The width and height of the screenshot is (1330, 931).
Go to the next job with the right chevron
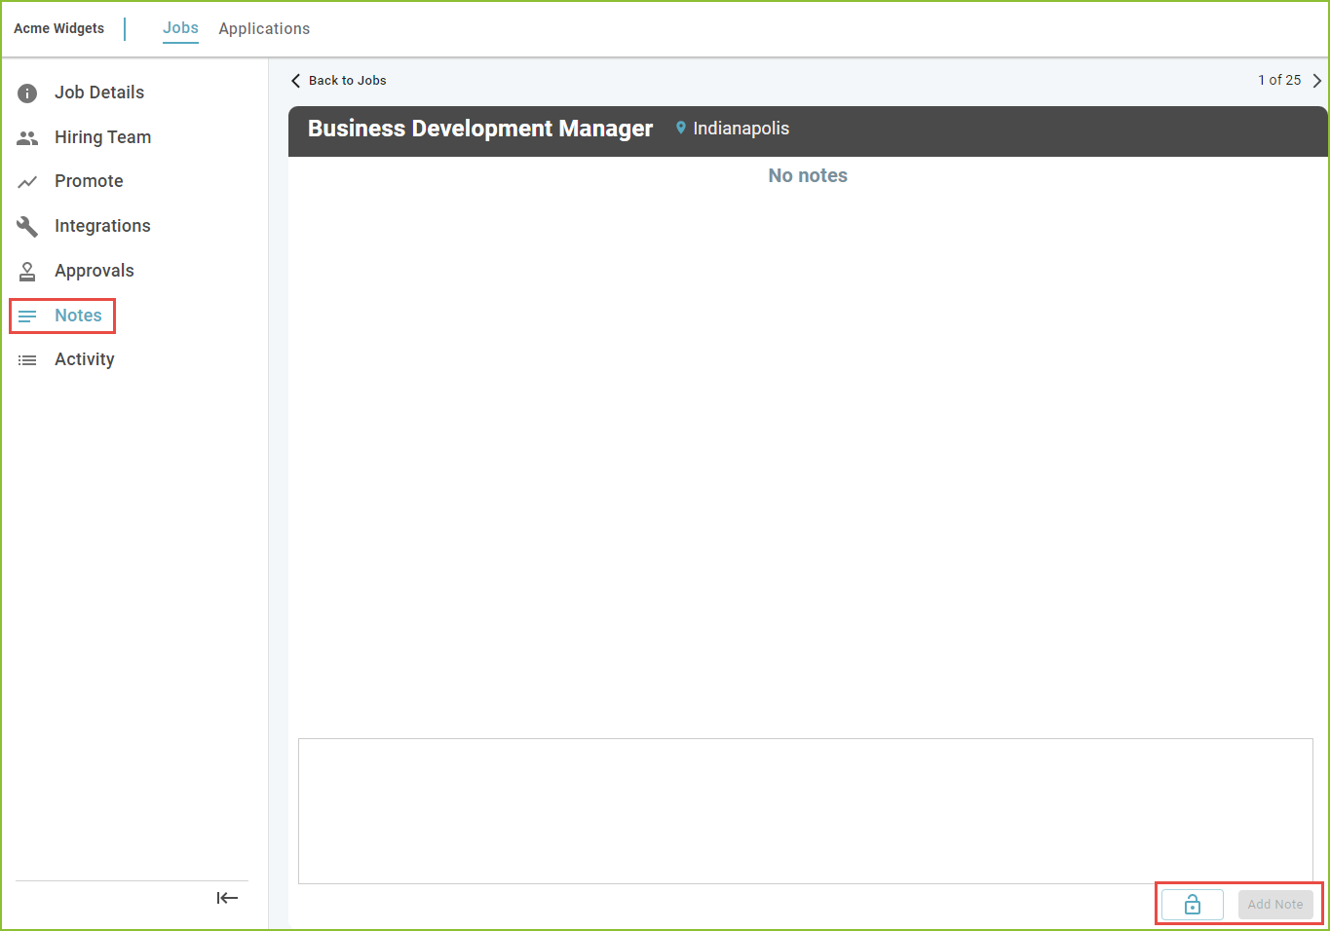1317,81
